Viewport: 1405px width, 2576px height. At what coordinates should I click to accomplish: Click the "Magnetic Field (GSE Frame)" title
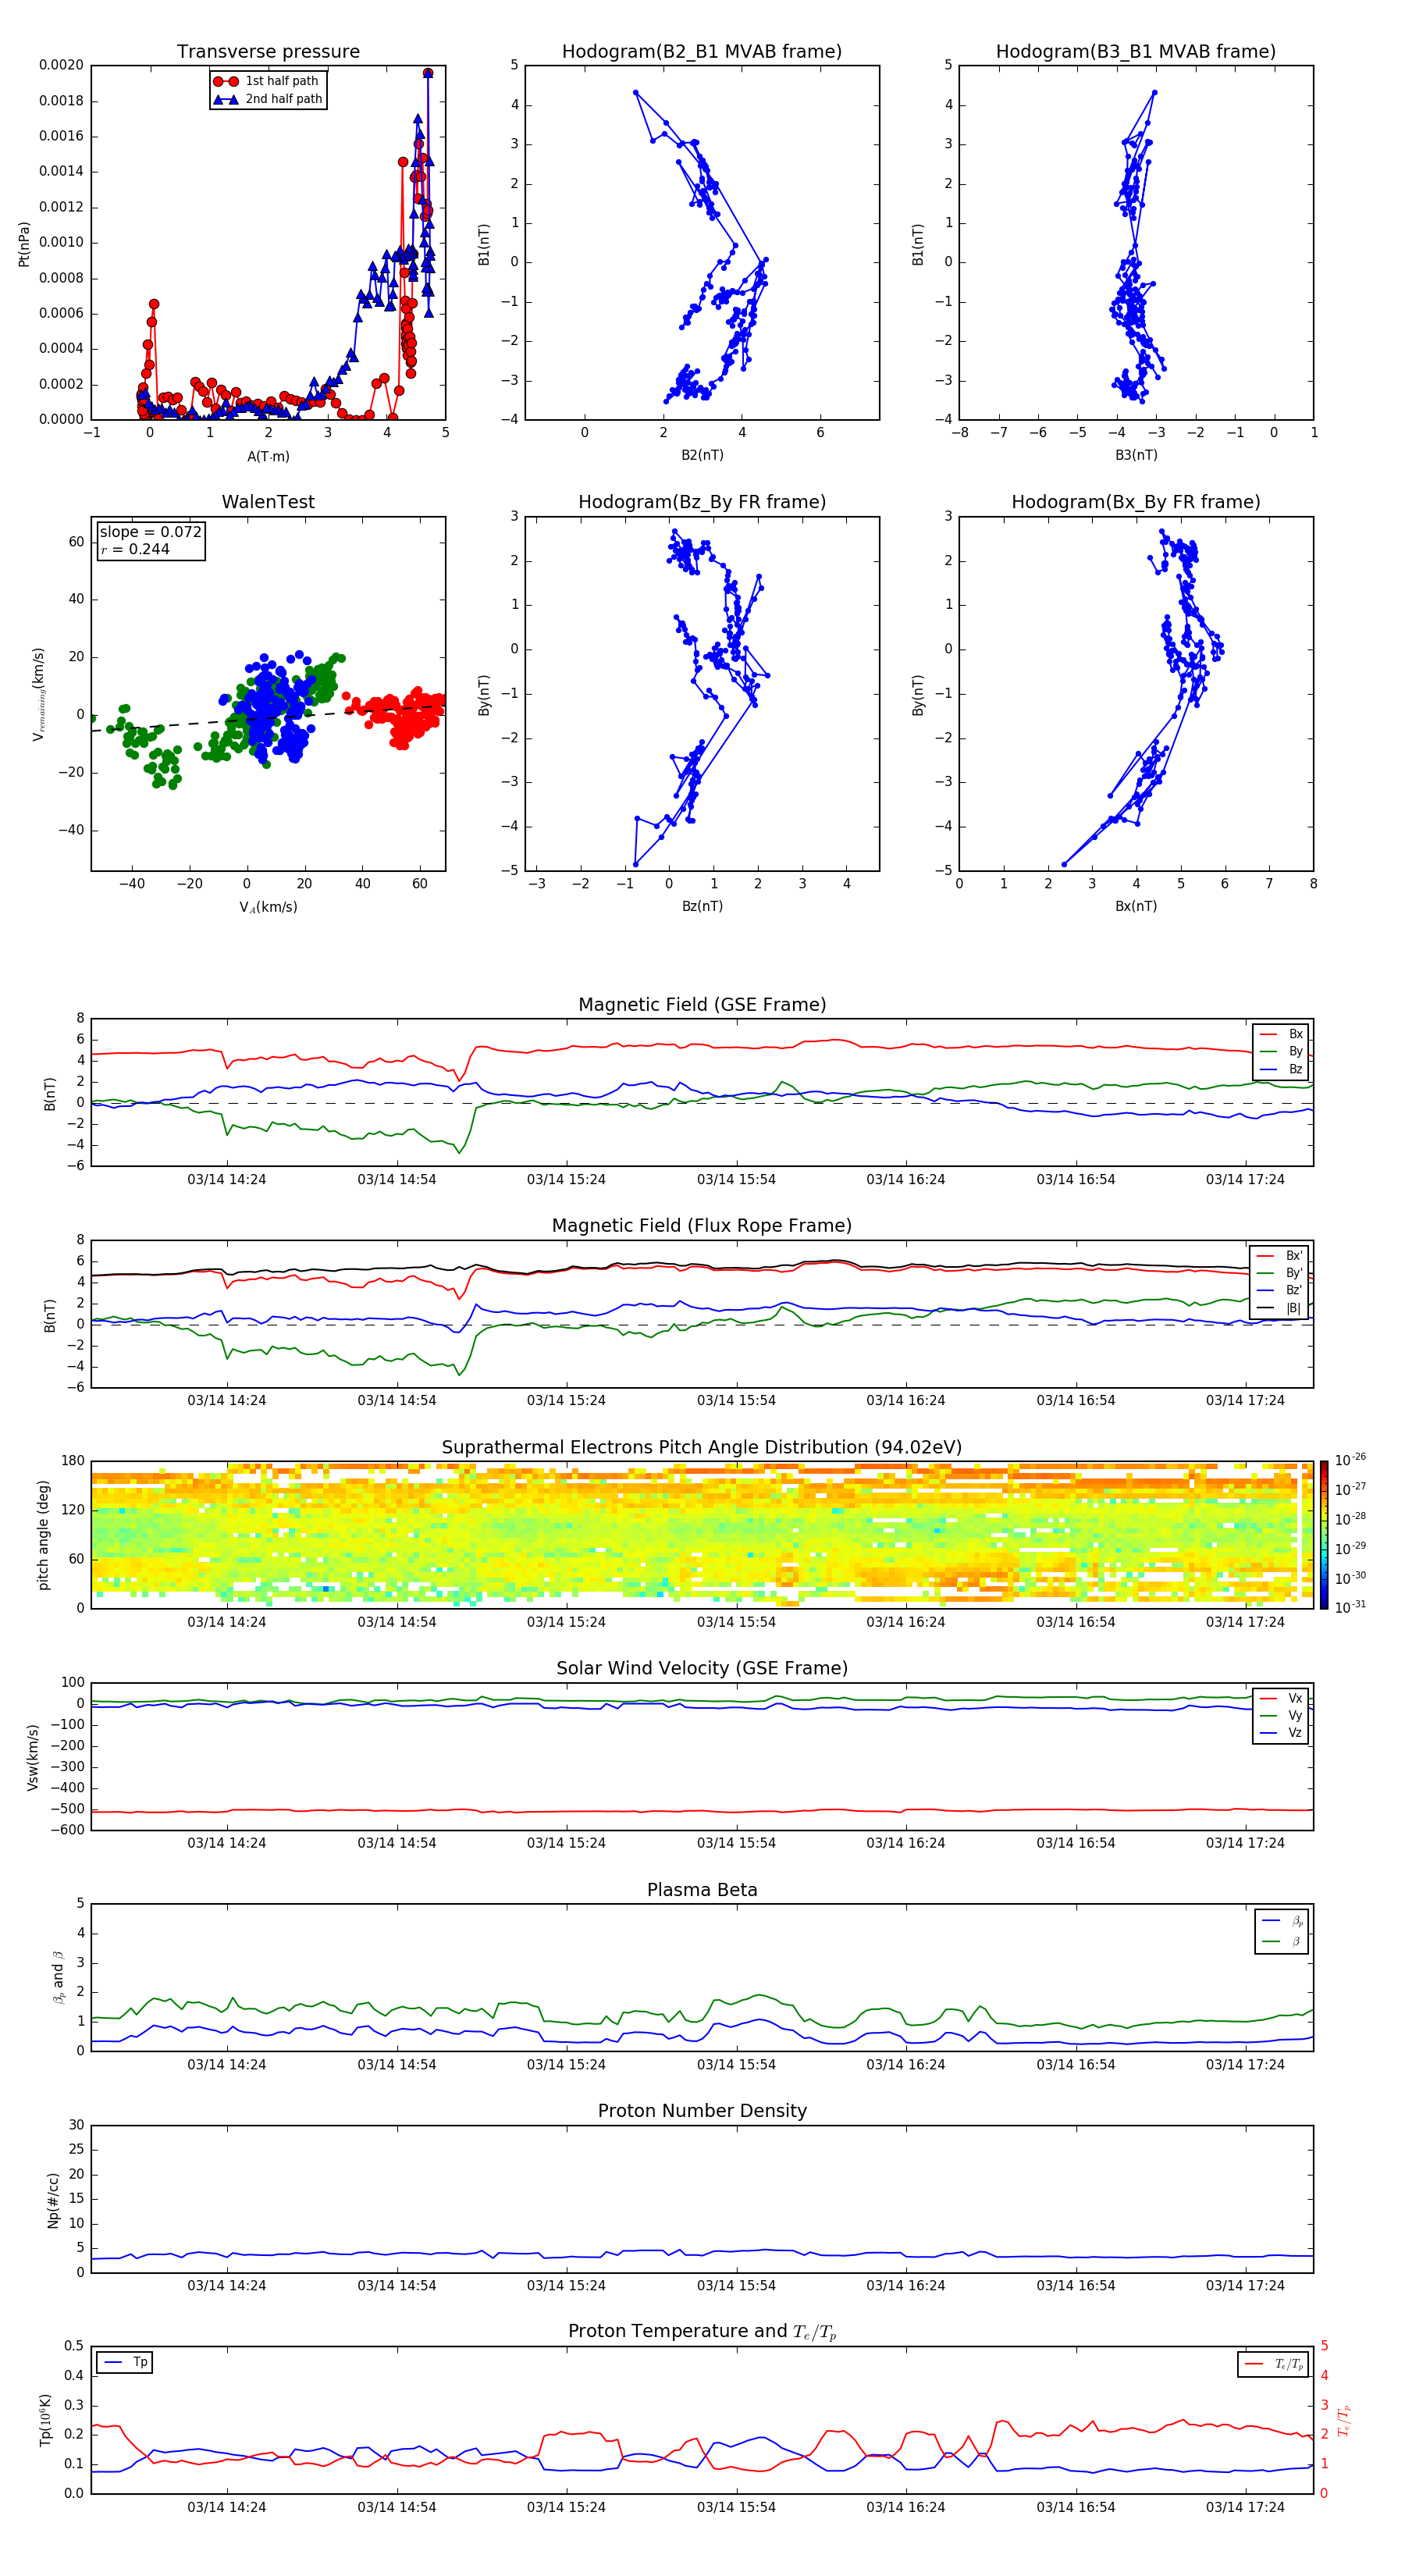(x=702, y=1004)
